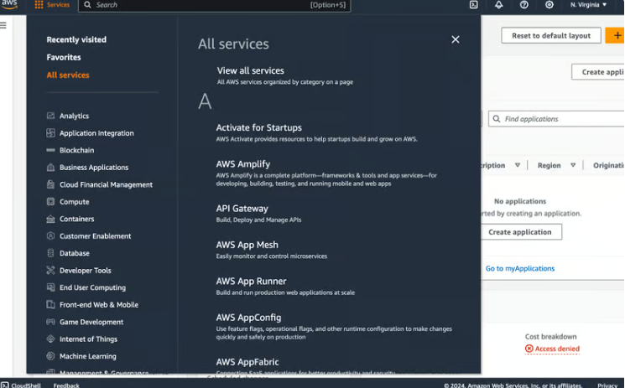This screenshot has width=625, height=388.
Task: Sort by the Region column arrow
Action: (573, 165)
